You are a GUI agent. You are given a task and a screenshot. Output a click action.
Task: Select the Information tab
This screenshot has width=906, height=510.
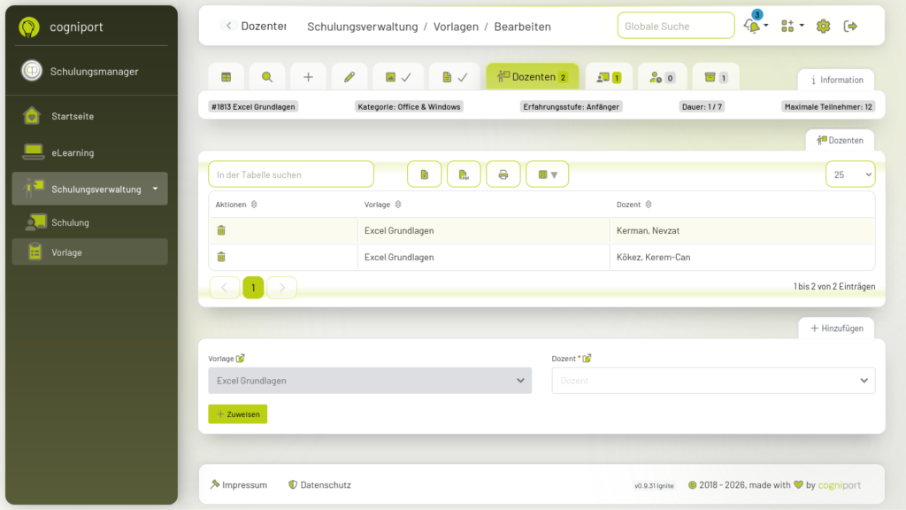836,80
